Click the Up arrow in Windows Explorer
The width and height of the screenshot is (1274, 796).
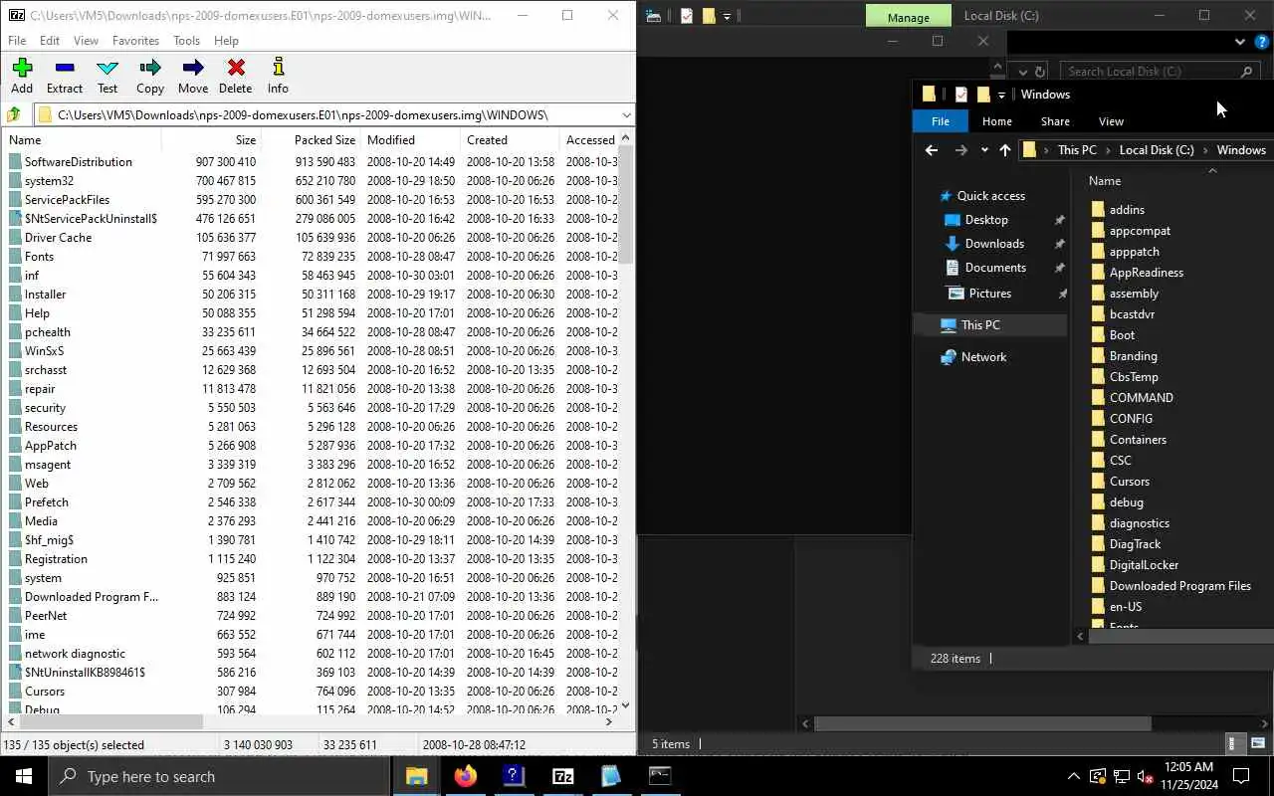coord(1005,150)
